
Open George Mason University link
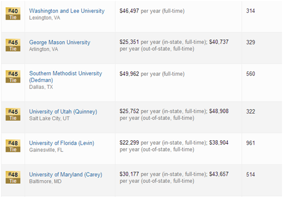(x=60, y=43)
